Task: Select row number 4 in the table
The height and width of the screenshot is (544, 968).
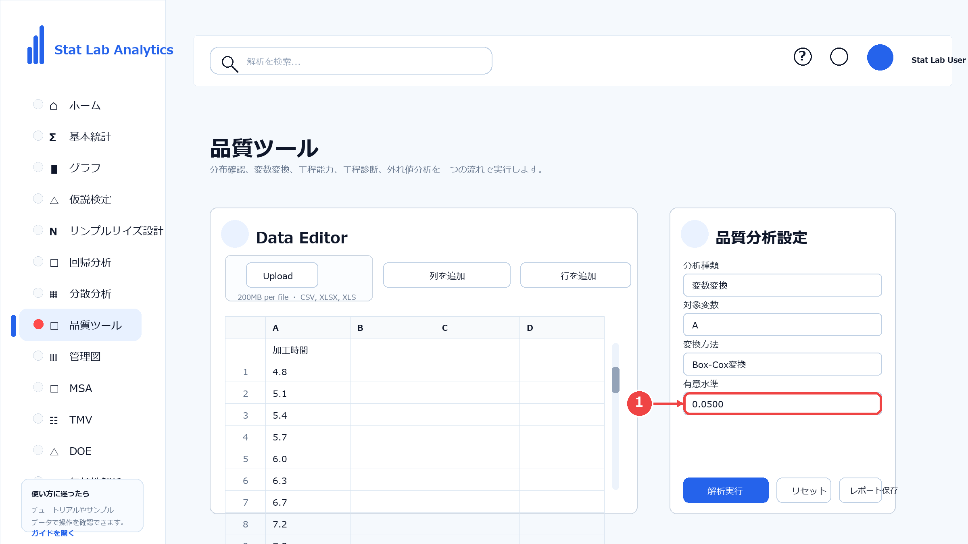Action: click(245, 436)
